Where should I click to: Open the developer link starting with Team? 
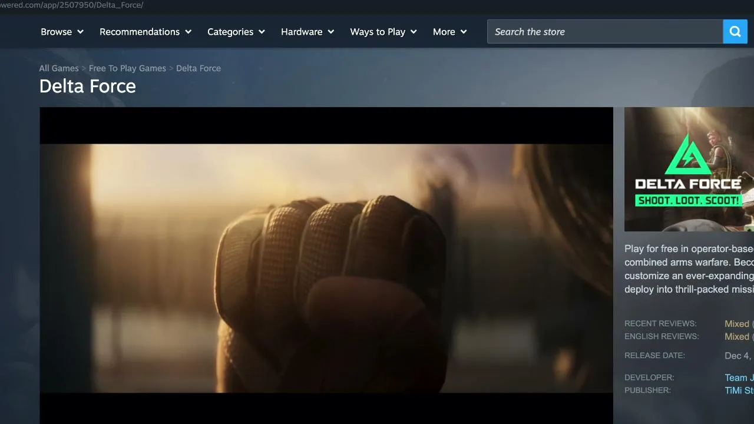(x=739, y=378)
